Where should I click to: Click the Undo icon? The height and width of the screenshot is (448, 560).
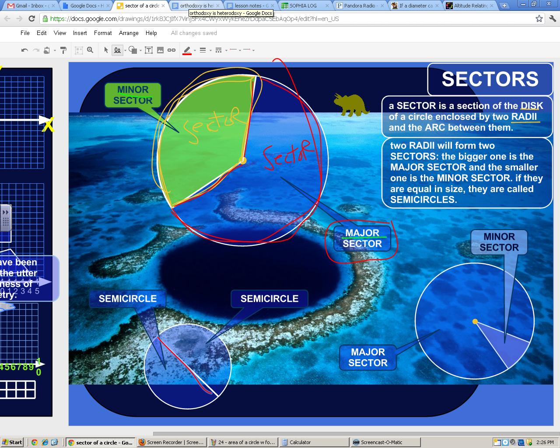click(24, 50)
